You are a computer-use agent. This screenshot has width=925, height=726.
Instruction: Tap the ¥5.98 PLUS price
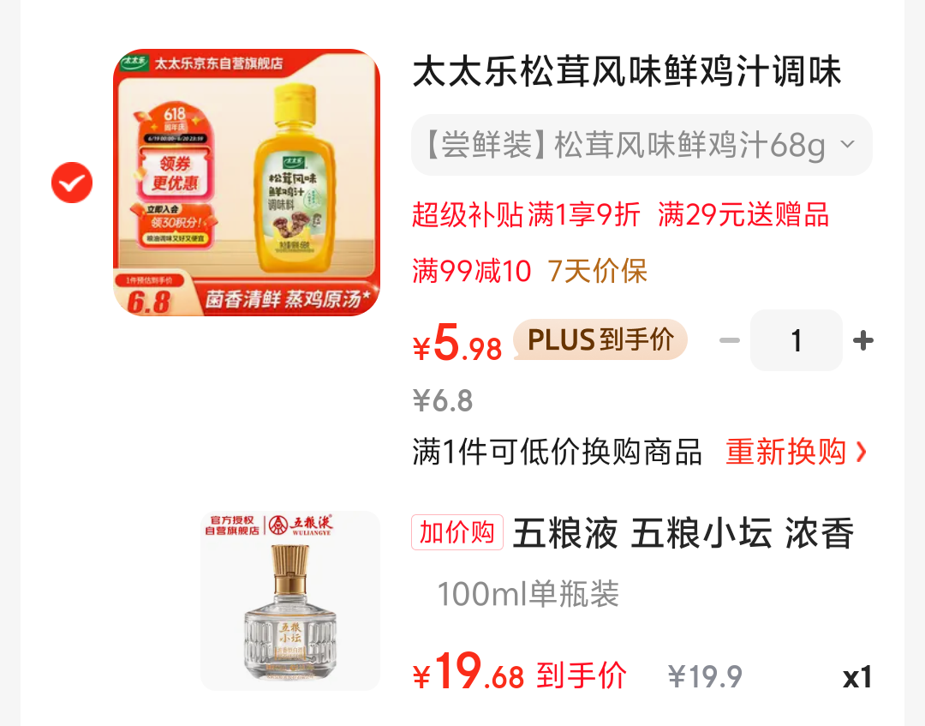457,342
